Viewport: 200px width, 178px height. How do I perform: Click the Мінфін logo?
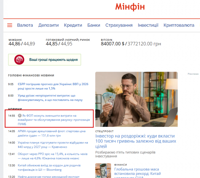point(130,7)
